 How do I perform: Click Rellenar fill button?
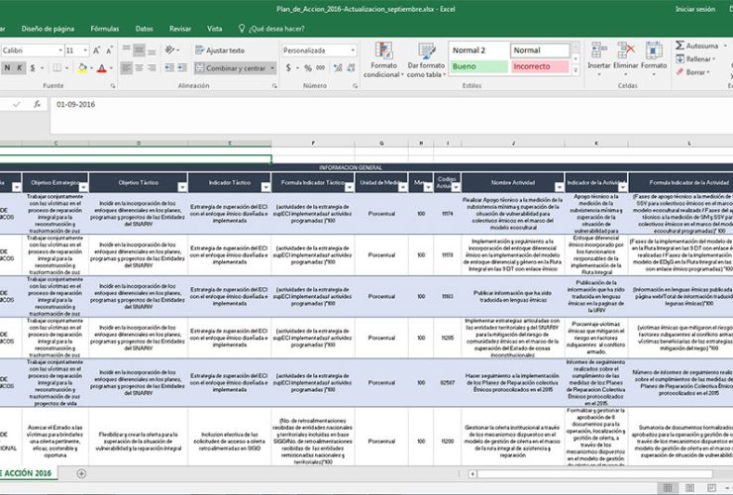695,58
